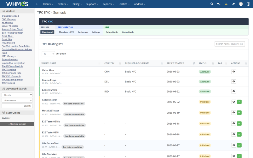Viewport: 253px width, 158px height.
Task: Click the sidebar Search button
Action: pos(27,106)
